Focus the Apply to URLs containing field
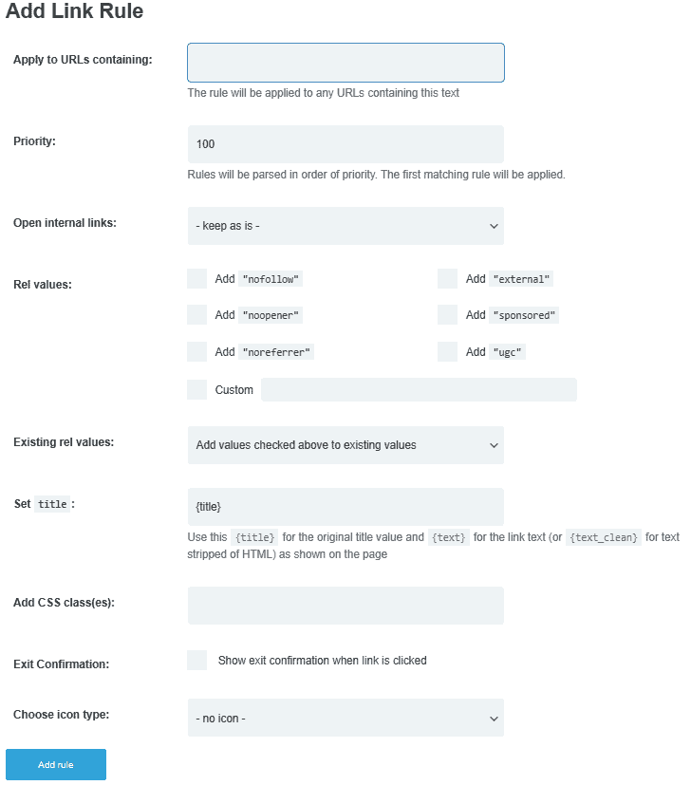The width and height of the screenshot is (691, 785). coord(345,63)
